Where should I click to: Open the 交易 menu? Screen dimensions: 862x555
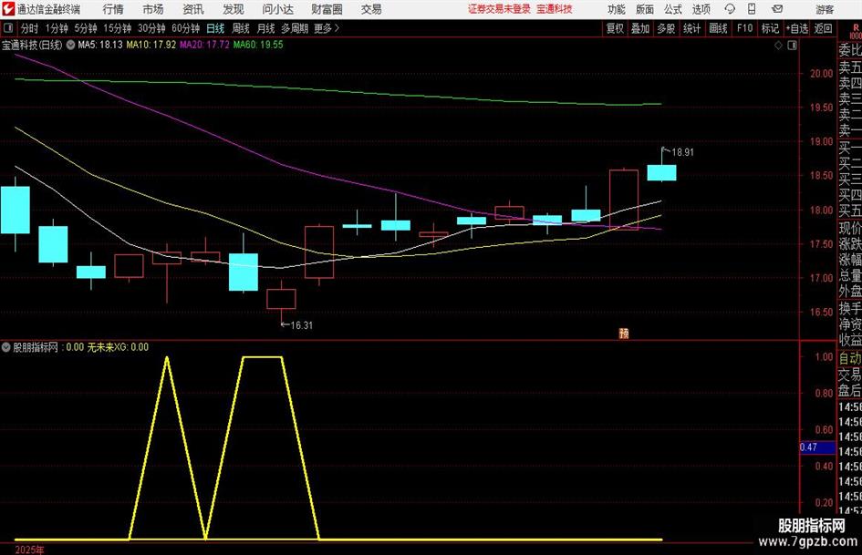point(371,9)
